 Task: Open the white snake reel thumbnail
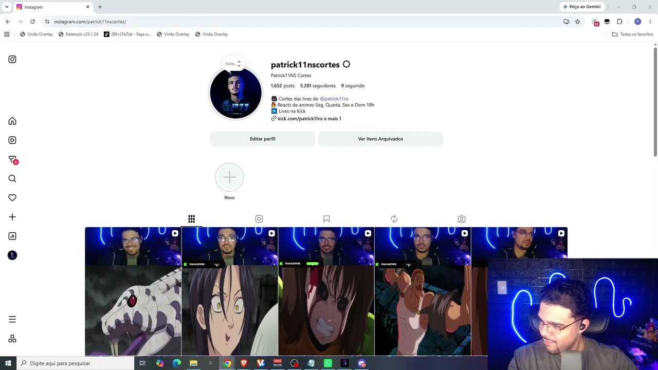133,291
